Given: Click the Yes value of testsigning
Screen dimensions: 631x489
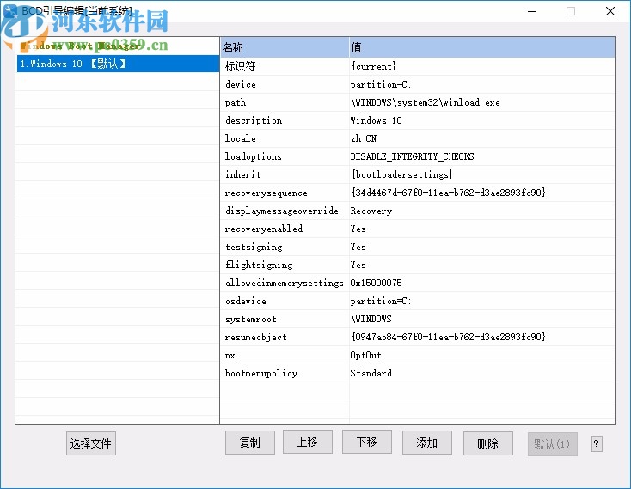Looking at the screenshot, I should (x=358, y=247).
